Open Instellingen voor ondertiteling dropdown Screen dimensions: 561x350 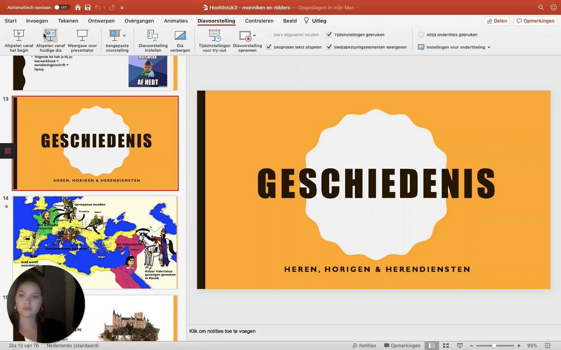[x=454, y=47]
